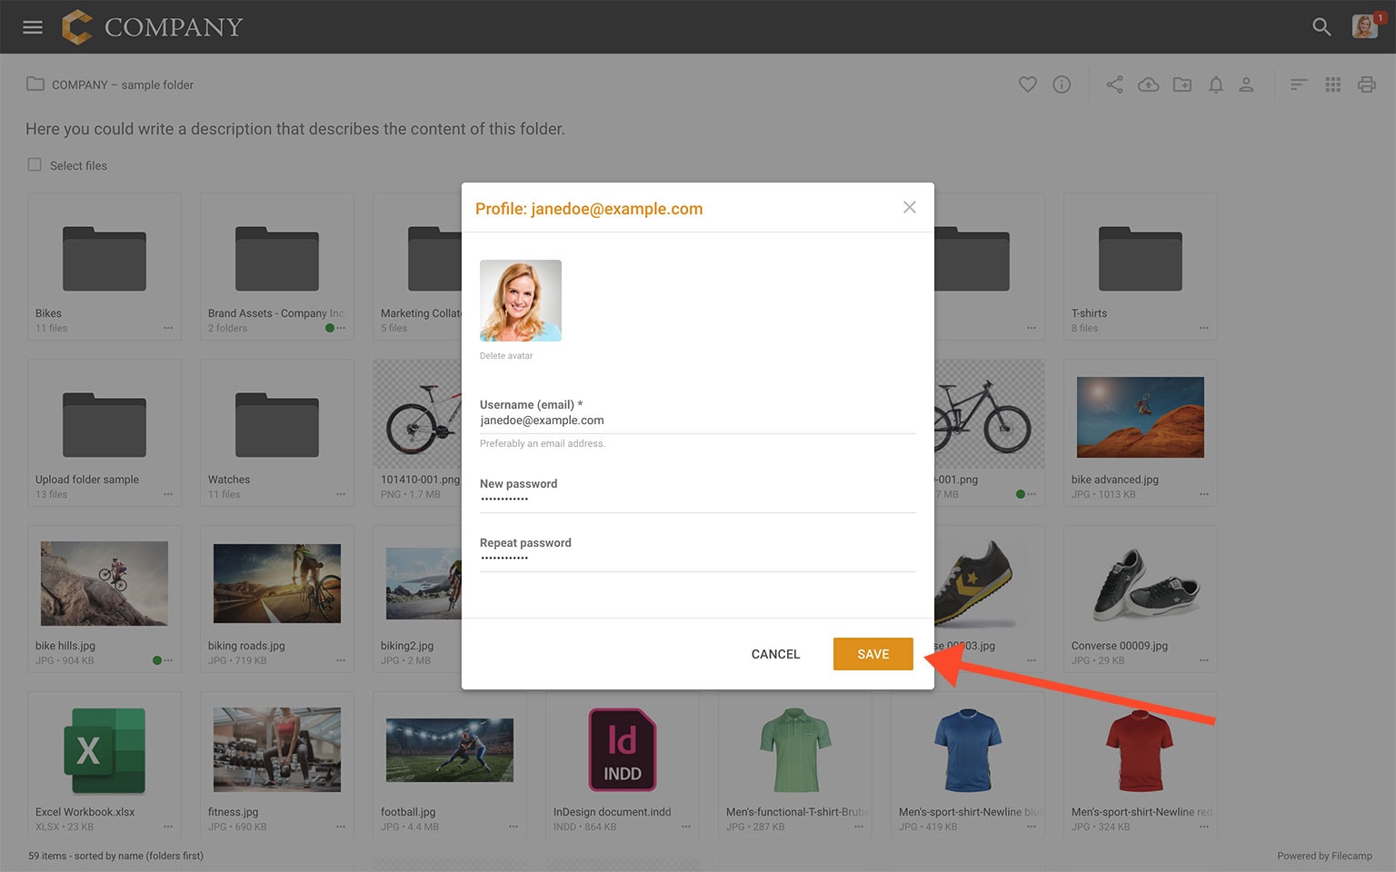This screenshot has height=872, width=1396.
Task: Open the green Men's-functional-T-shirt thumbnail
Action: tap(795, 750)
